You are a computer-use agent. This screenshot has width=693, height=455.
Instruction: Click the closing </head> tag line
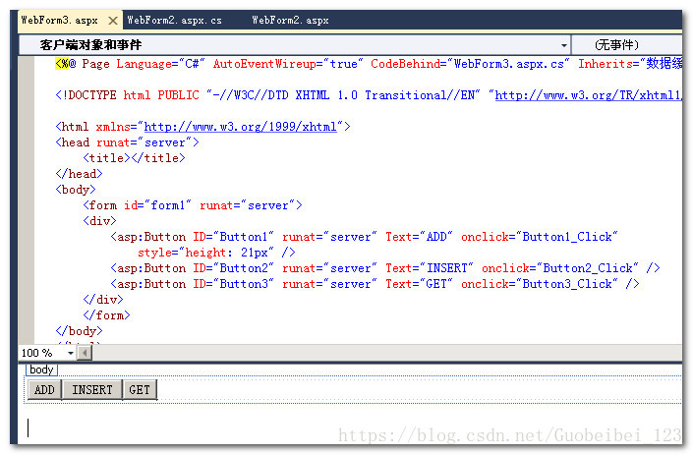[x=79, y=174]
